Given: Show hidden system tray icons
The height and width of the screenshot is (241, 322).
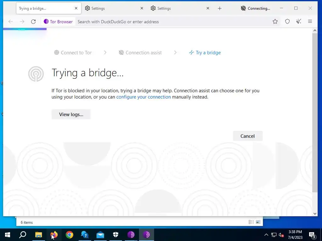Looking at the screenshot, I should pos(266,235).
